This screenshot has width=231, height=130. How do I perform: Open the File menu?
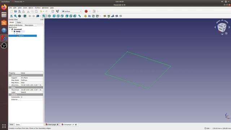(10, 8)
